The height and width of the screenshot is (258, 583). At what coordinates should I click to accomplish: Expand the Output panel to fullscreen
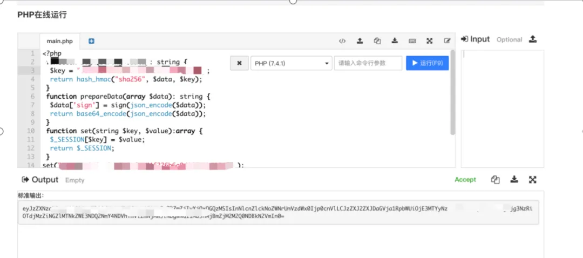532,180
